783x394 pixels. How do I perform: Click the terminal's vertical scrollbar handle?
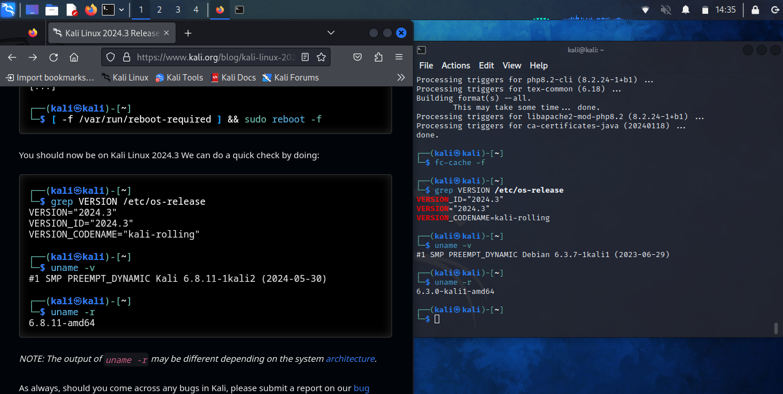click(776, 328)
